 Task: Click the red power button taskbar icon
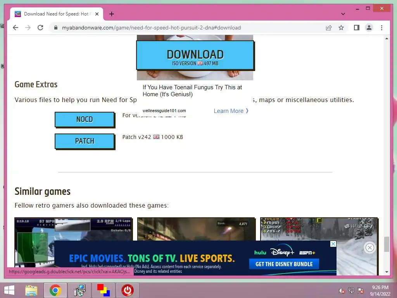(x=127, y=290)
